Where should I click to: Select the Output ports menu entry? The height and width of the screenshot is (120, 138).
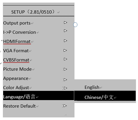coord(17,23)
